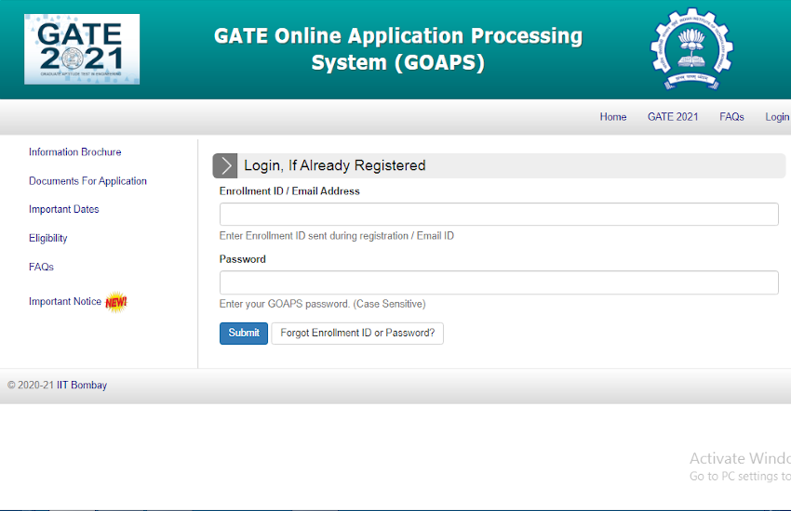Select Login in the top navigation bar
This screenshot has height=511, width=791.
pos(777,117)
